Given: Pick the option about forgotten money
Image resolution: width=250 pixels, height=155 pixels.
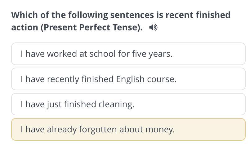Looking at the screenshot, I should (128, 129).
